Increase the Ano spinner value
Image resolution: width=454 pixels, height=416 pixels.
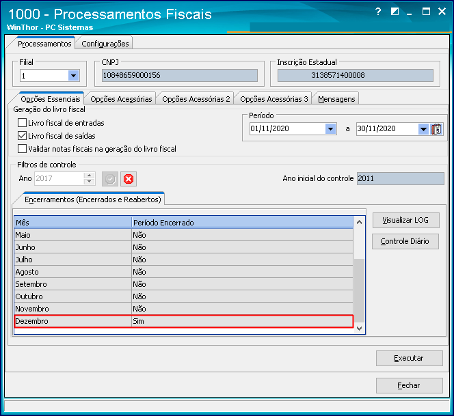[90, 176]
